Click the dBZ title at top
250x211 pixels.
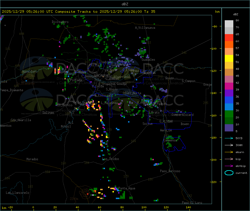coord(125,4)
